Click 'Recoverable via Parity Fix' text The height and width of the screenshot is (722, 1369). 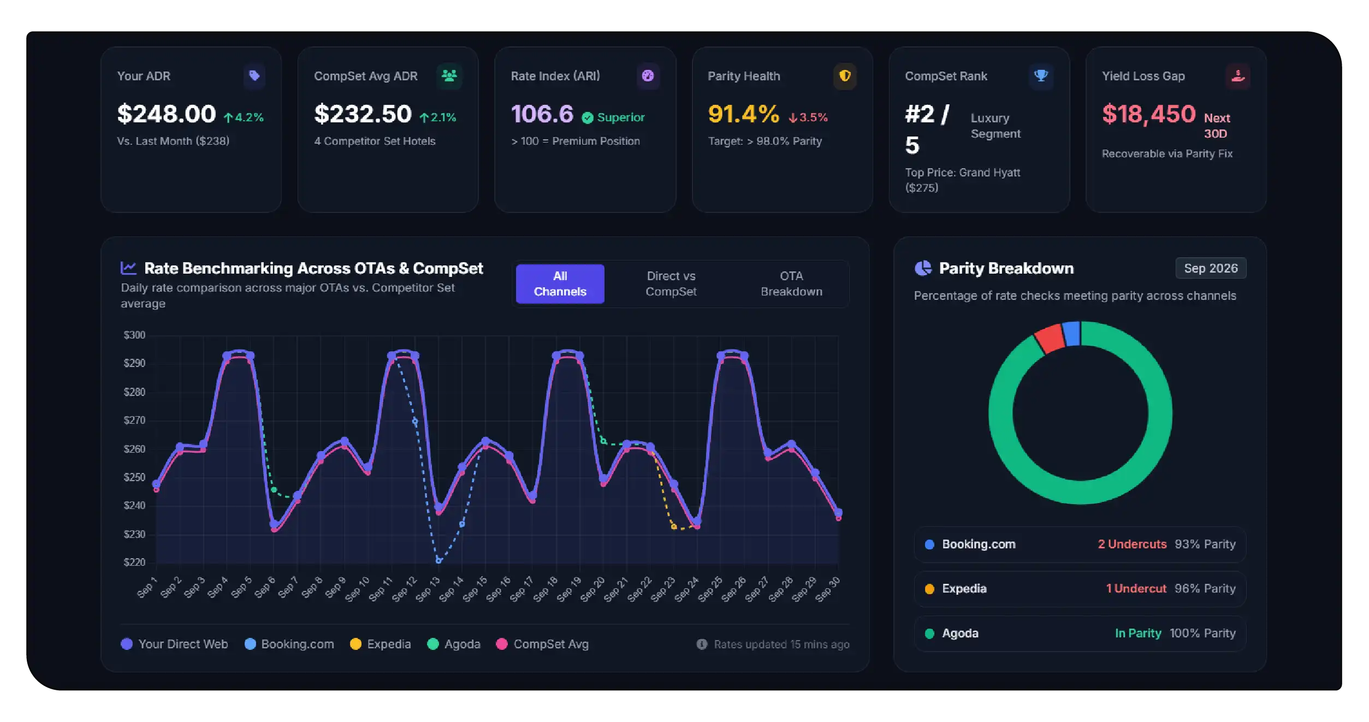point(1167,154)
